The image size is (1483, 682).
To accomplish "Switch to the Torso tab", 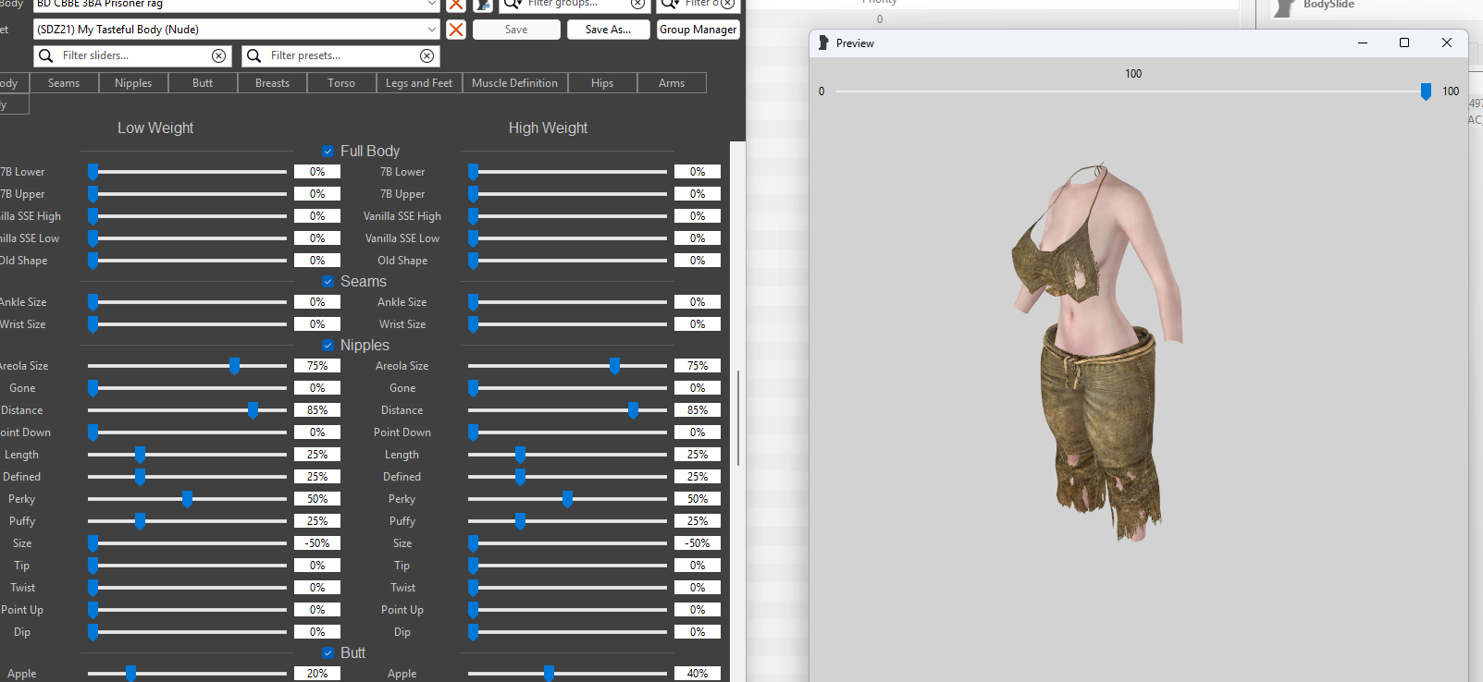I will coord(341,83).
